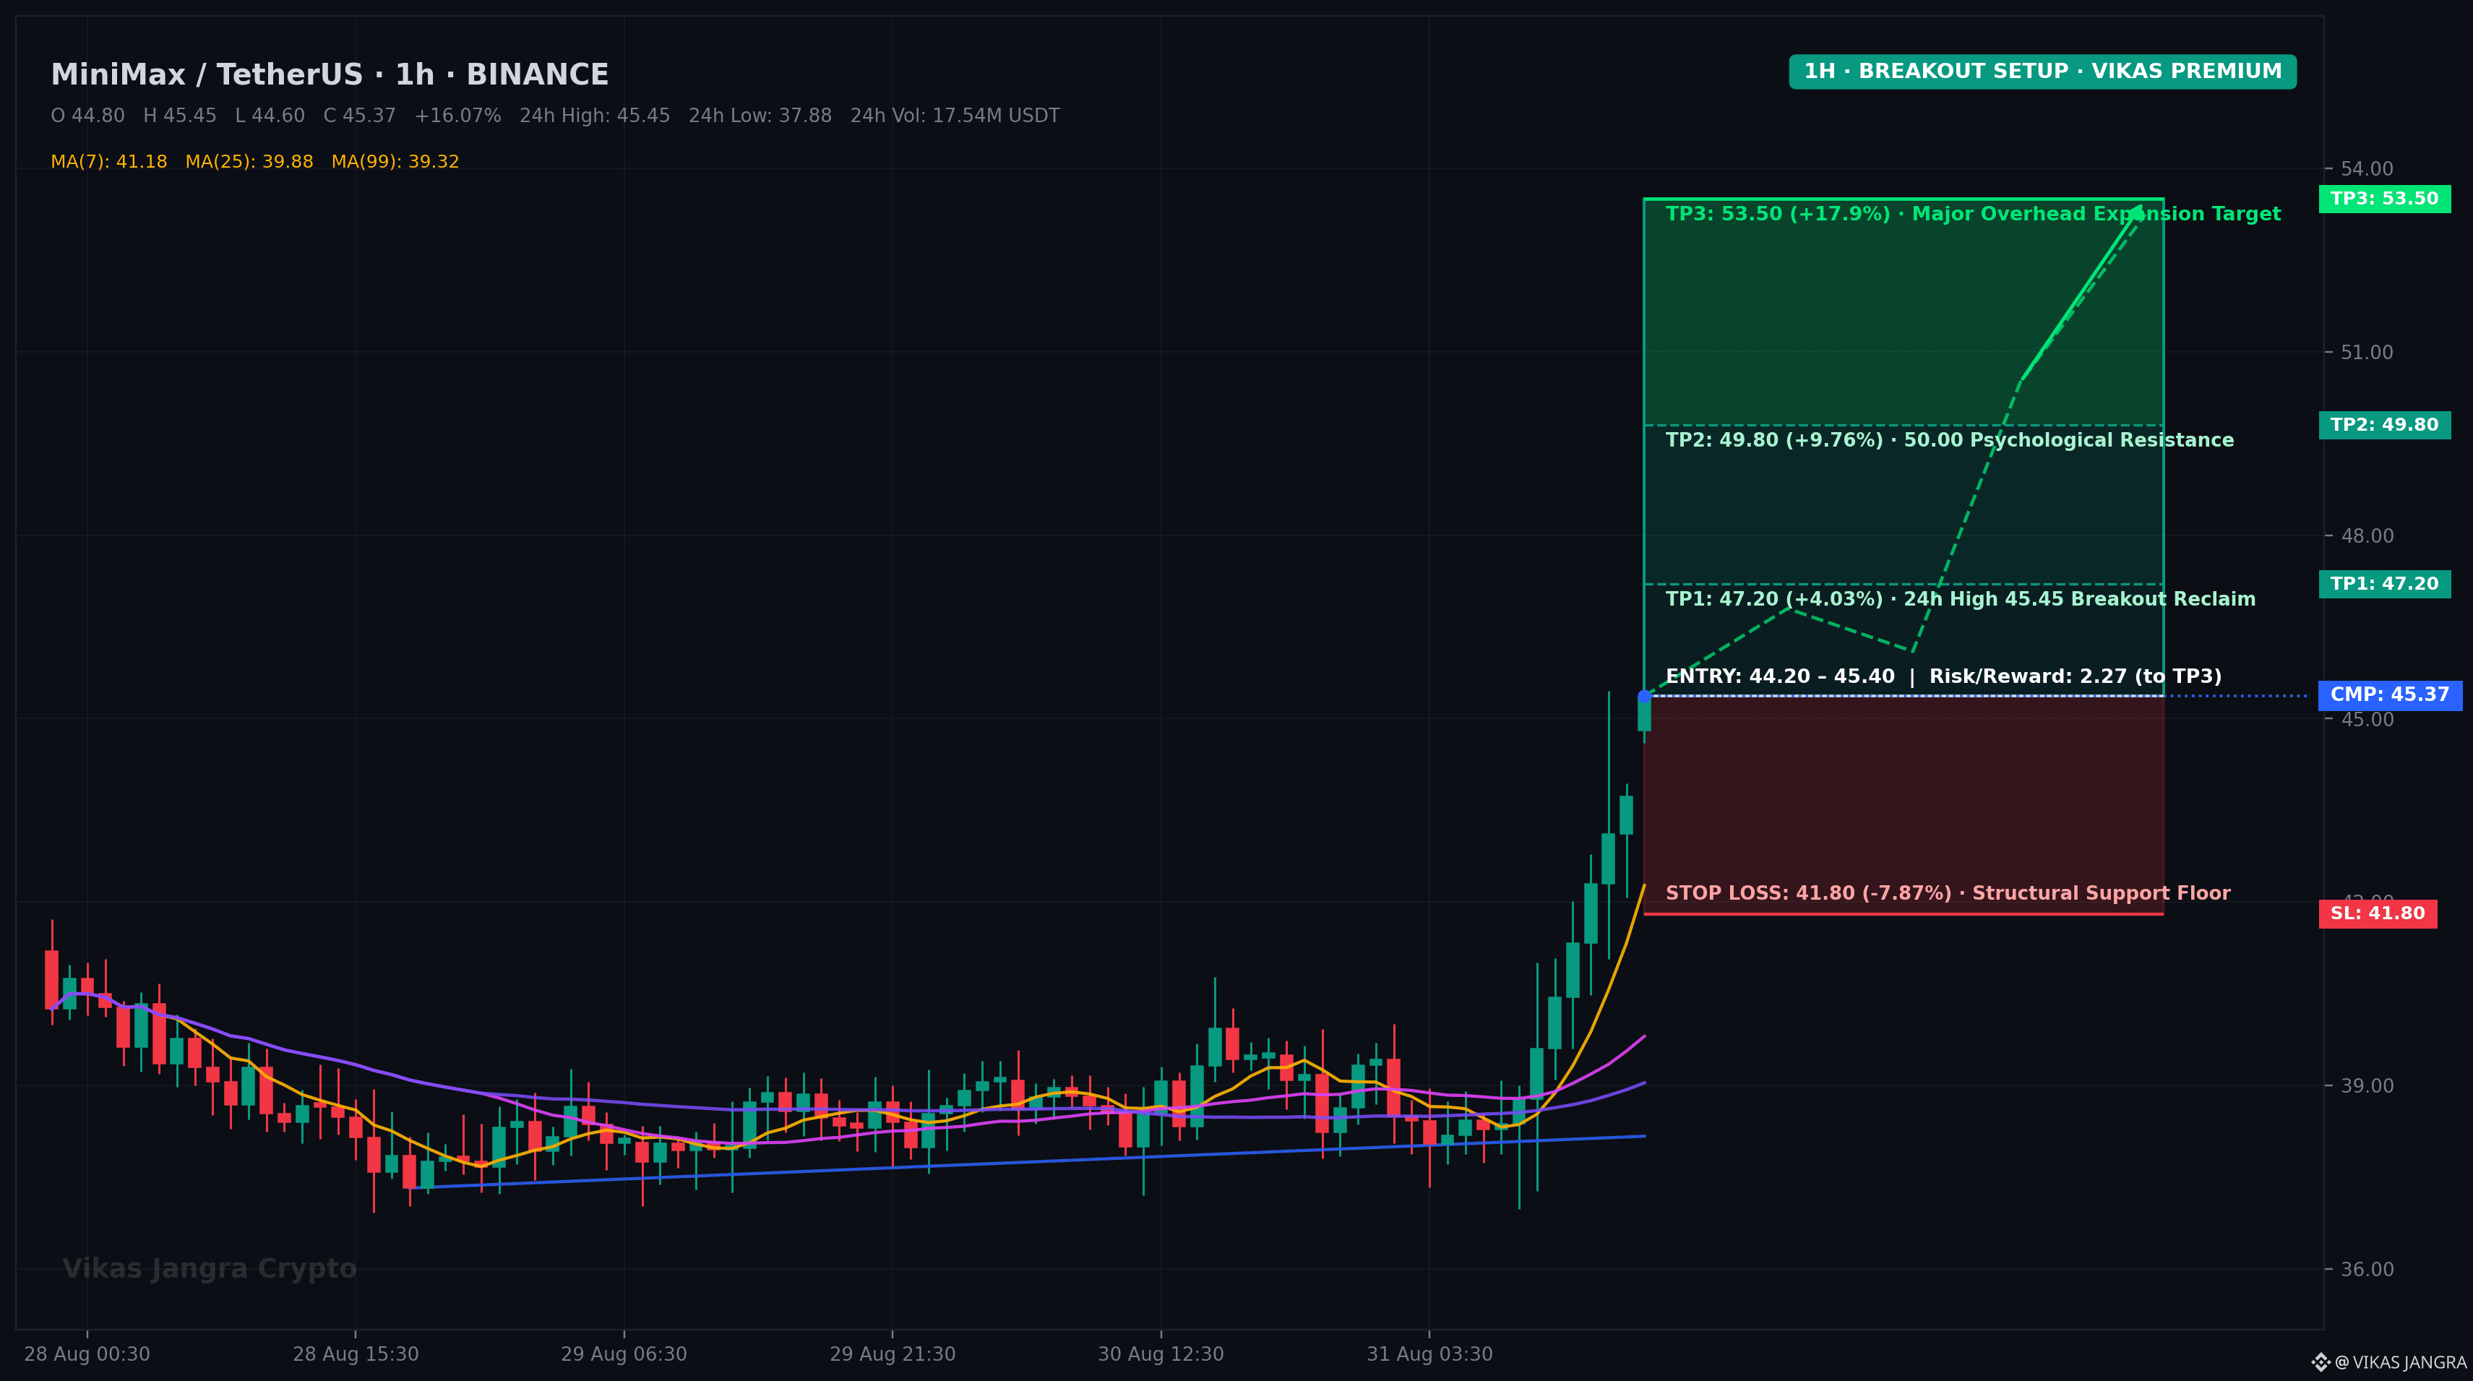Click the CMP: 45.37 price tag
Viewport: 2473px width, 1381px height.
[x=2389, y=694]
